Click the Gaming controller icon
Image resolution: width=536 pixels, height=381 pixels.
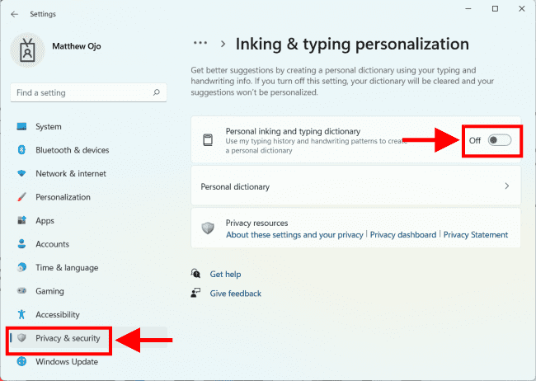[21, 291]
